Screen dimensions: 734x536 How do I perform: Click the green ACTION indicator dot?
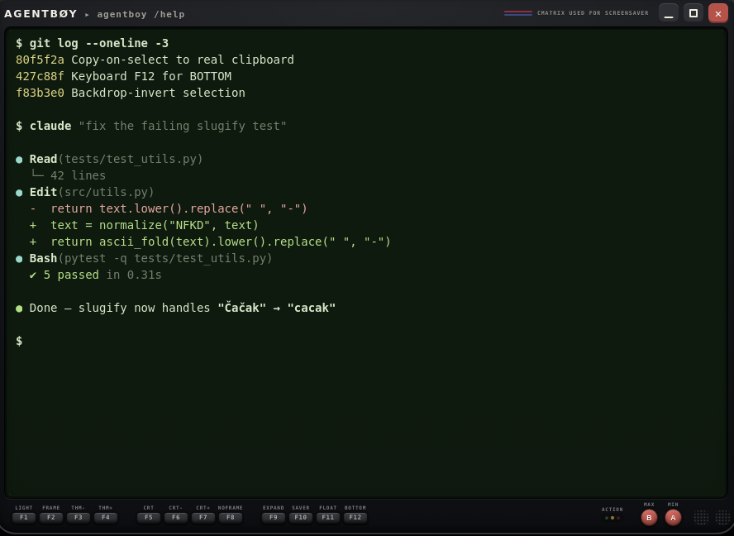(x=607, y=518)
